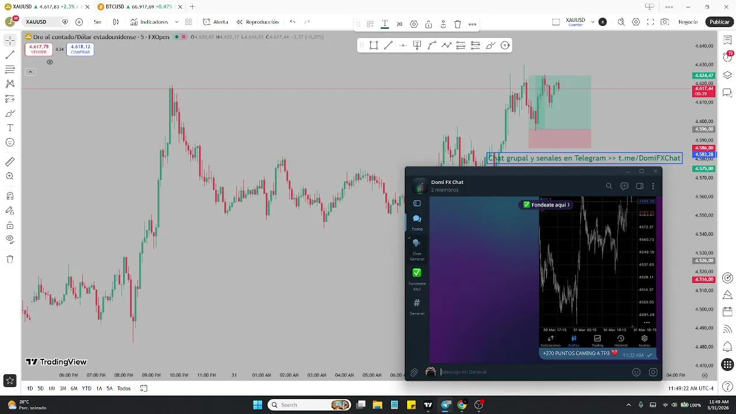Undo the last chart action
The image size is (736, 414).
(x=293, y=22)
